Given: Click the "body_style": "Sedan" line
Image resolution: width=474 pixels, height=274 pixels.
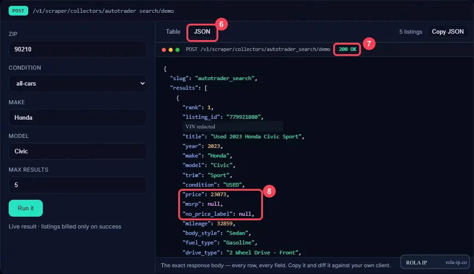Looking at the screenshot, I should point(216,233).
